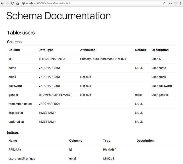Click the browser back arrow
The image size is (183, 164).
click(x=2, y=3)
